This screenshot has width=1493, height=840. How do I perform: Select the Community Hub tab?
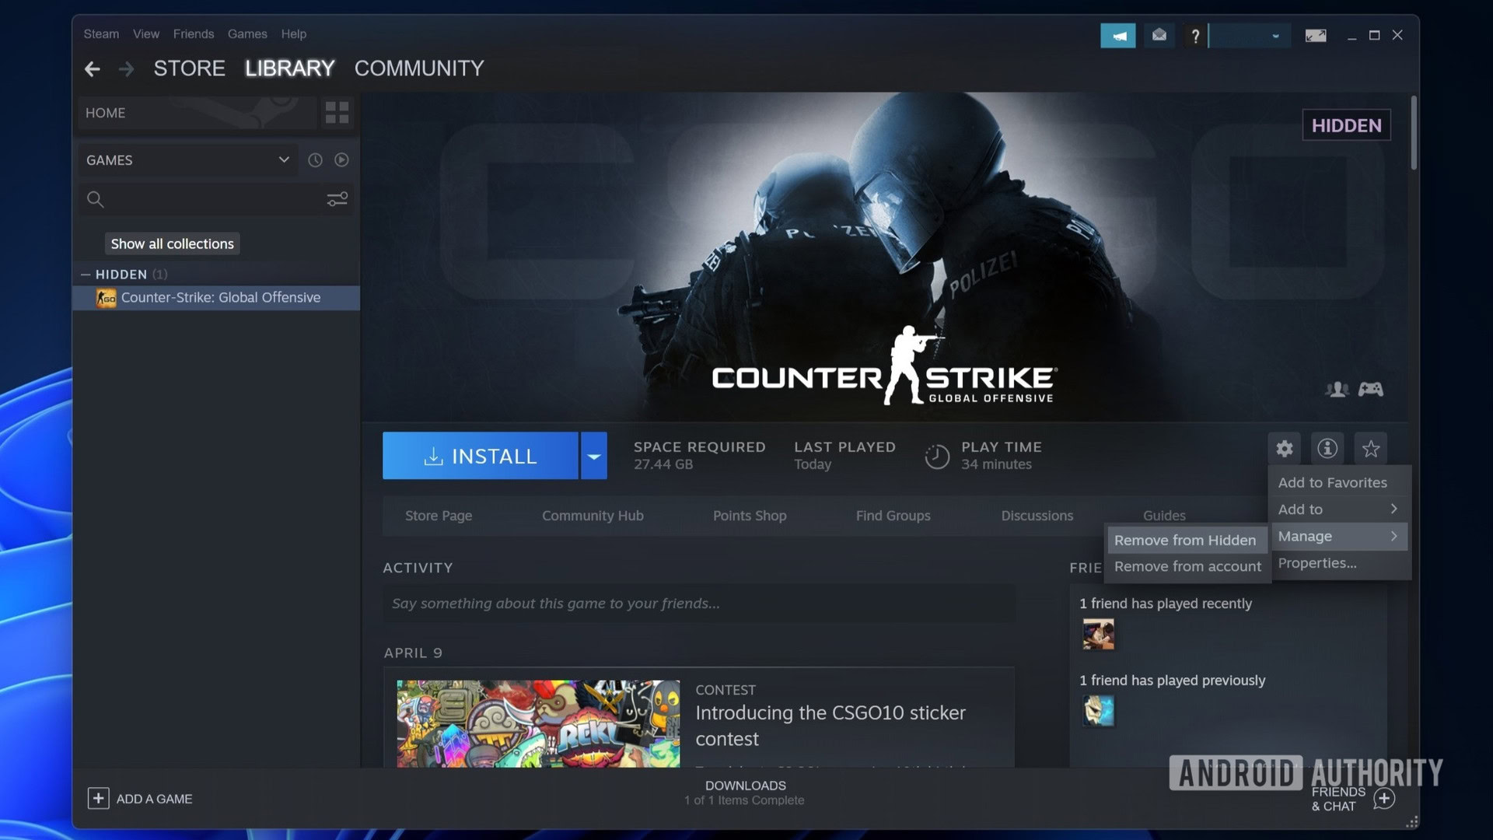(592, 516)
